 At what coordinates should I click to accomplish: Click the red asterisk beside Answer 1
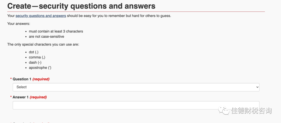(x=11, y=97)
